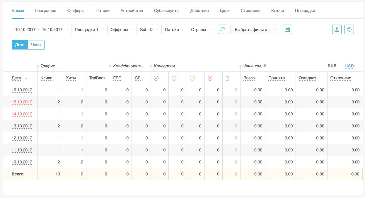This screenshot has height=198, width=365.
Task: Switch currency to USD
Action: pos(349,66)
